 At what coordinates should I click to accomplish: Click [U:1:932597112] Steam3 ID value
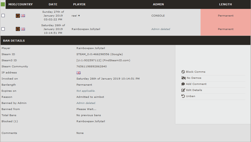coord(89,60)
